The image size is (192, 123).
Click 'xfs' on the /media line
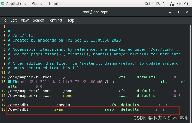pyautogui.click(x=113, y=105)
